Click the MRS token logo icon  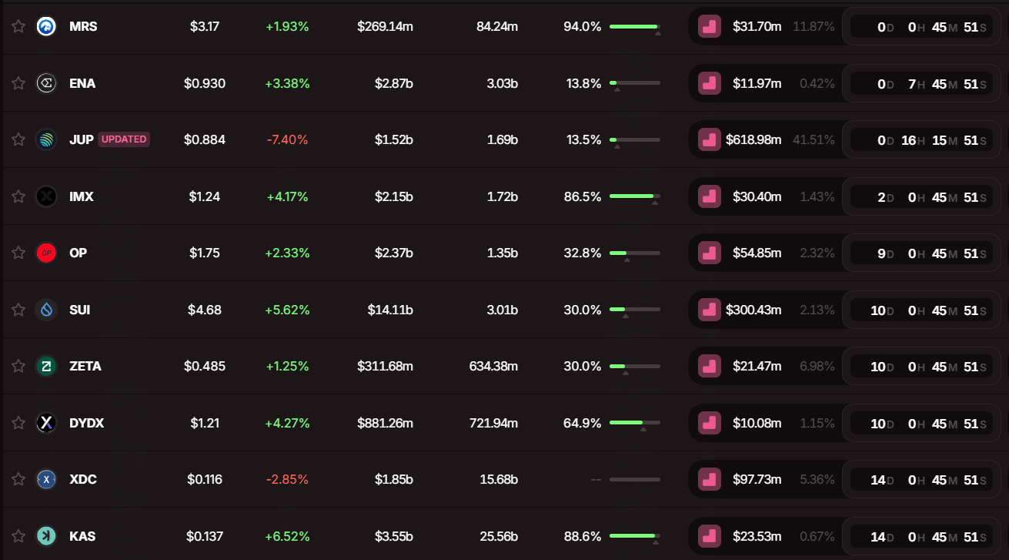click(x=46, y=26)
